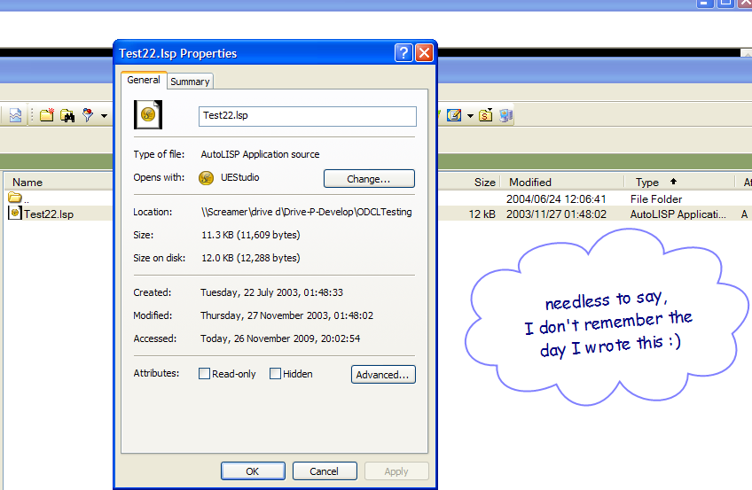Enable the Read-only attribute checkbox
Screen dimensions: 752x490
click(x=204, y=374)
